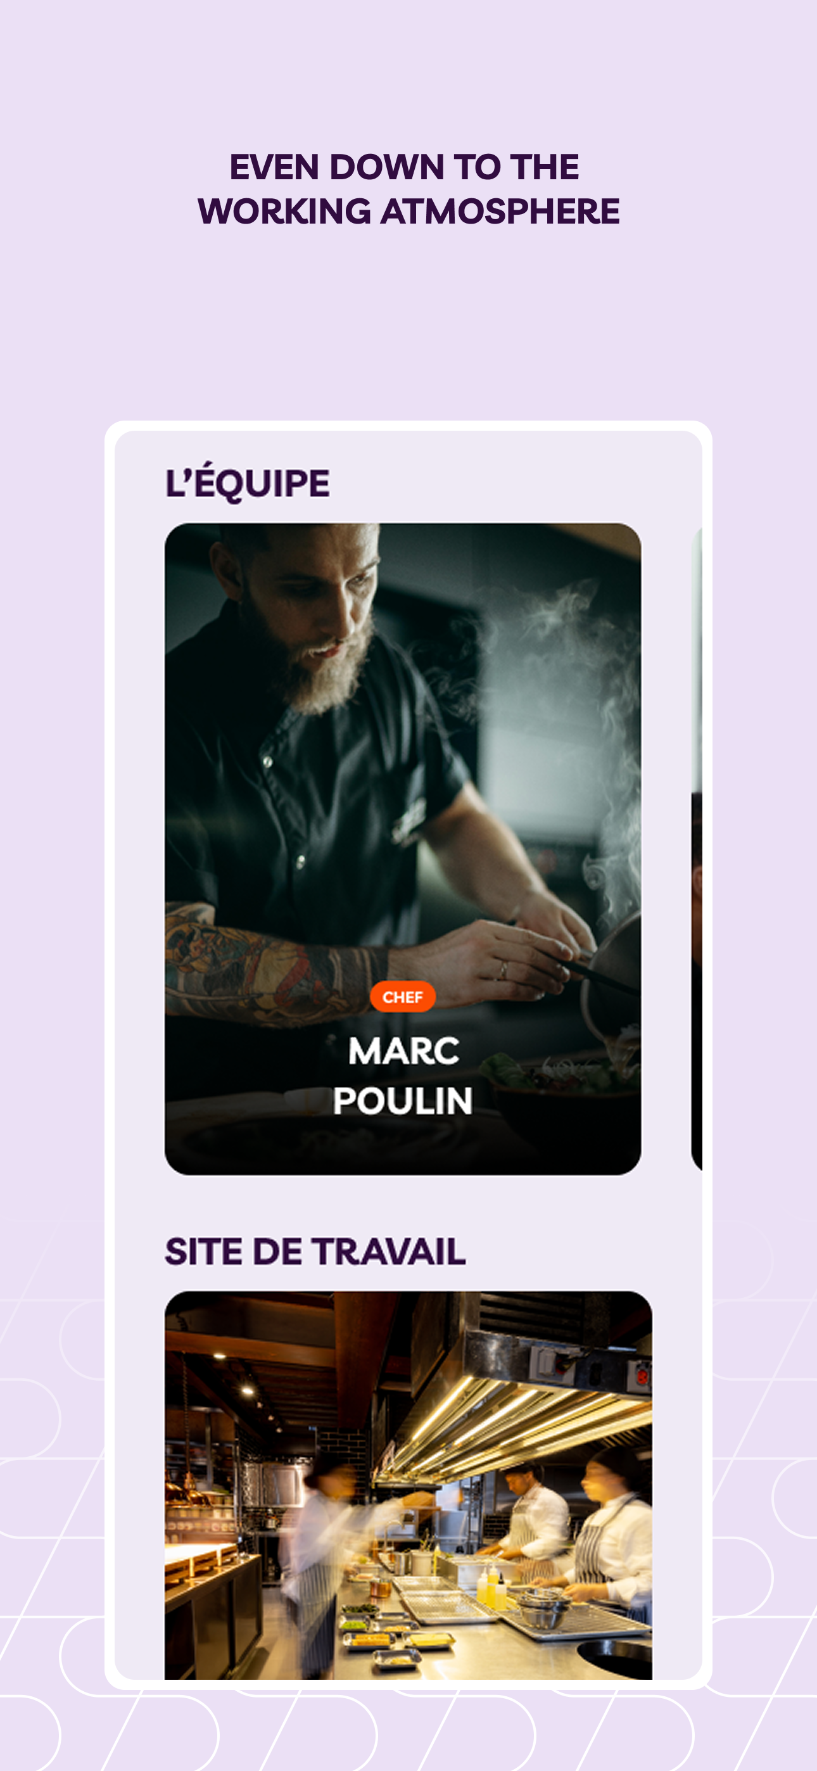This screenshot has width=817, height=1771.
Task: Tap the SITE DE TRAVAIL heading
Action: [x=315, y=1251]
